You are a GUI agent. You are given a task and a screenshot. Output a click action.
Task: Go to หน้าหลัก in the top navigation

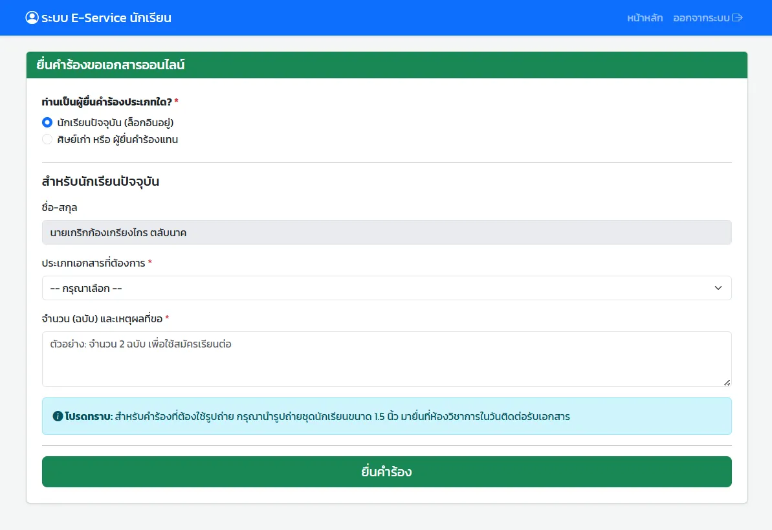point(645,18)
